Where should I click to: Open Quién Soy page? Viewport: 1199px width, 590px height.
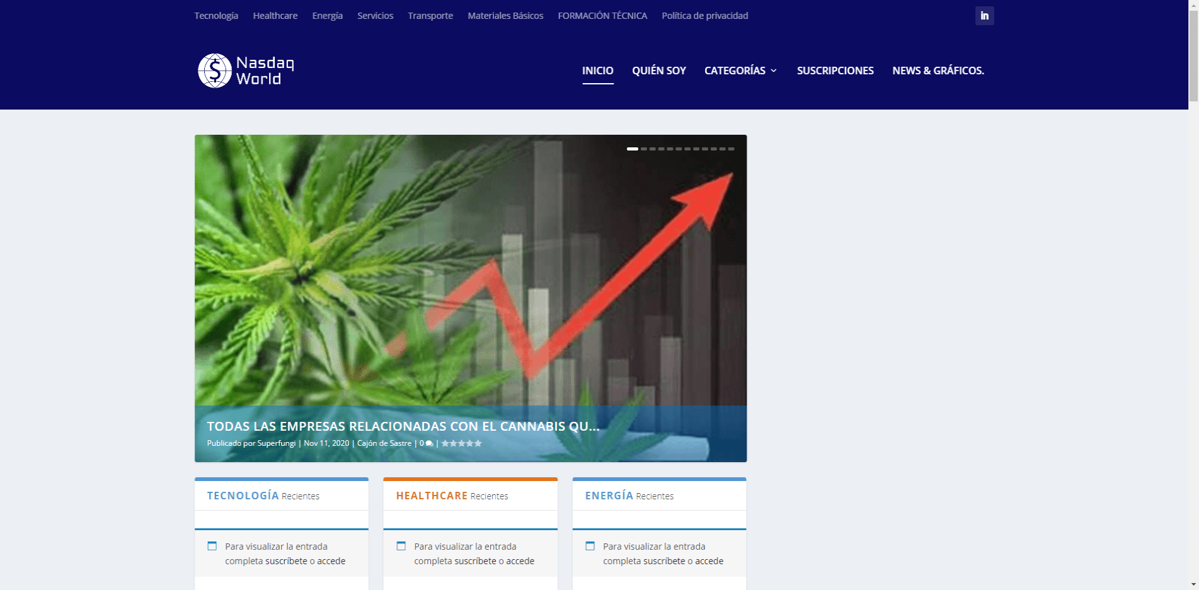coord(658,71)
